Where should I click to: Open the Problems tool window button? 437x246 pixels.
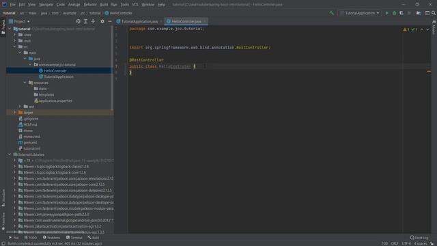(x=52, y=238)
